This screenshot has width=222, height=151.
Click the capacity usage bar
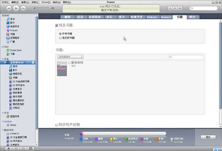(x=123, y=134)
